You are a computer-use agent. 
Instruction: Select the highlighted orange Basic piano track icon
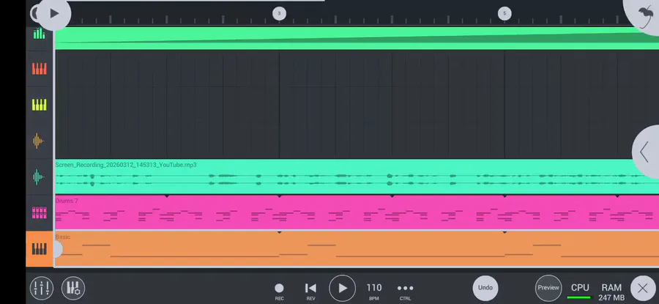(39, 249)
